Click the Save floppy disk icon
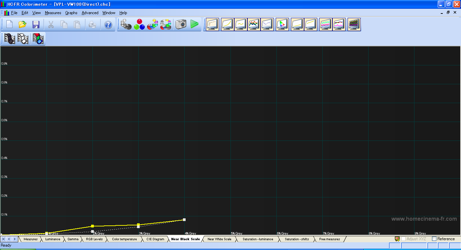This screenshot has width=461, height=250. [x=36, y=25]
